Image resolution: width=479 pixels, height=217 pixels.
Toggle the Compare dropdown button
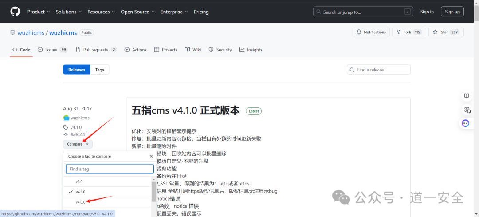click(x=78, y=144)
